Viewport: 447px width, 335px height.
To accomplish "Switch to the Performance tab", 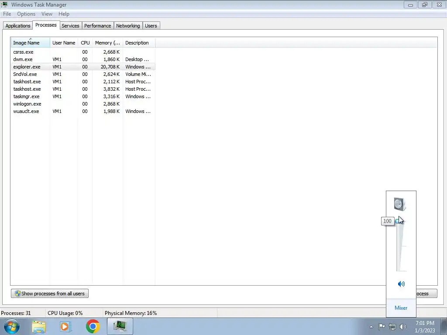I will pos(97,26).
